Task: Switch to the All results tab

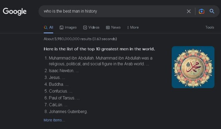Action: (48, 27)
